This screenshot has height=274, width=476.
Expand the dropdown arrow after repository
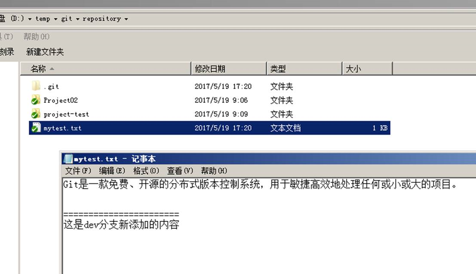126,19
